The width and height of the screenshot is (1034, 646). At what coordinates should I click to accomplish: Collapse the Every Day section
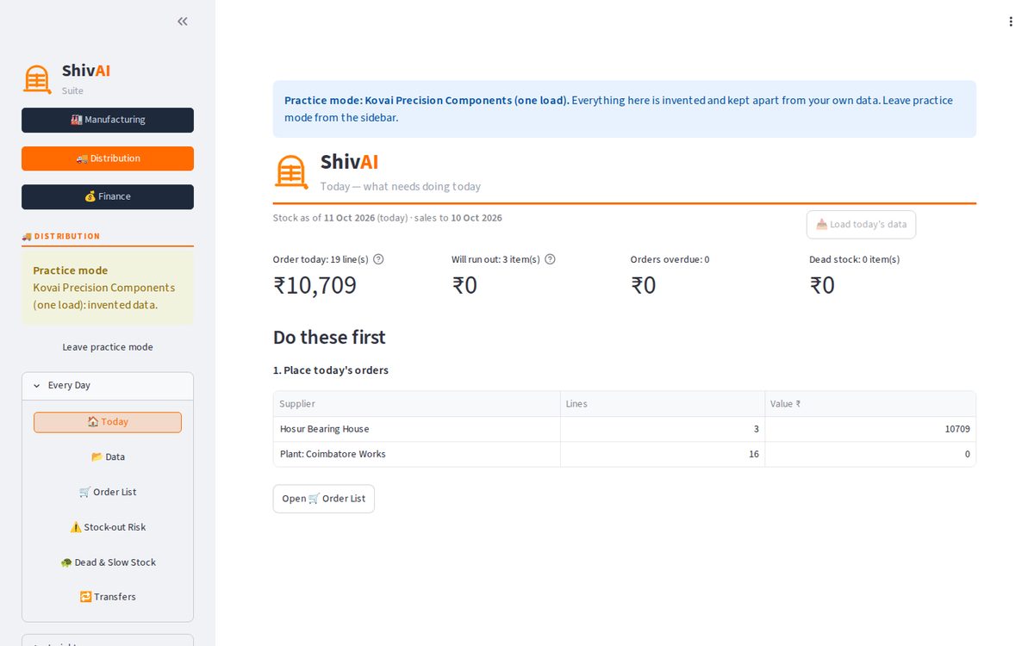tap(108, 386)
